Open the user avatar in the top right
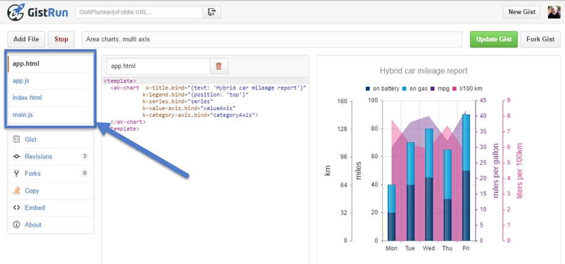The width and height of the screenshot is (565, 264). coord(553,12)
